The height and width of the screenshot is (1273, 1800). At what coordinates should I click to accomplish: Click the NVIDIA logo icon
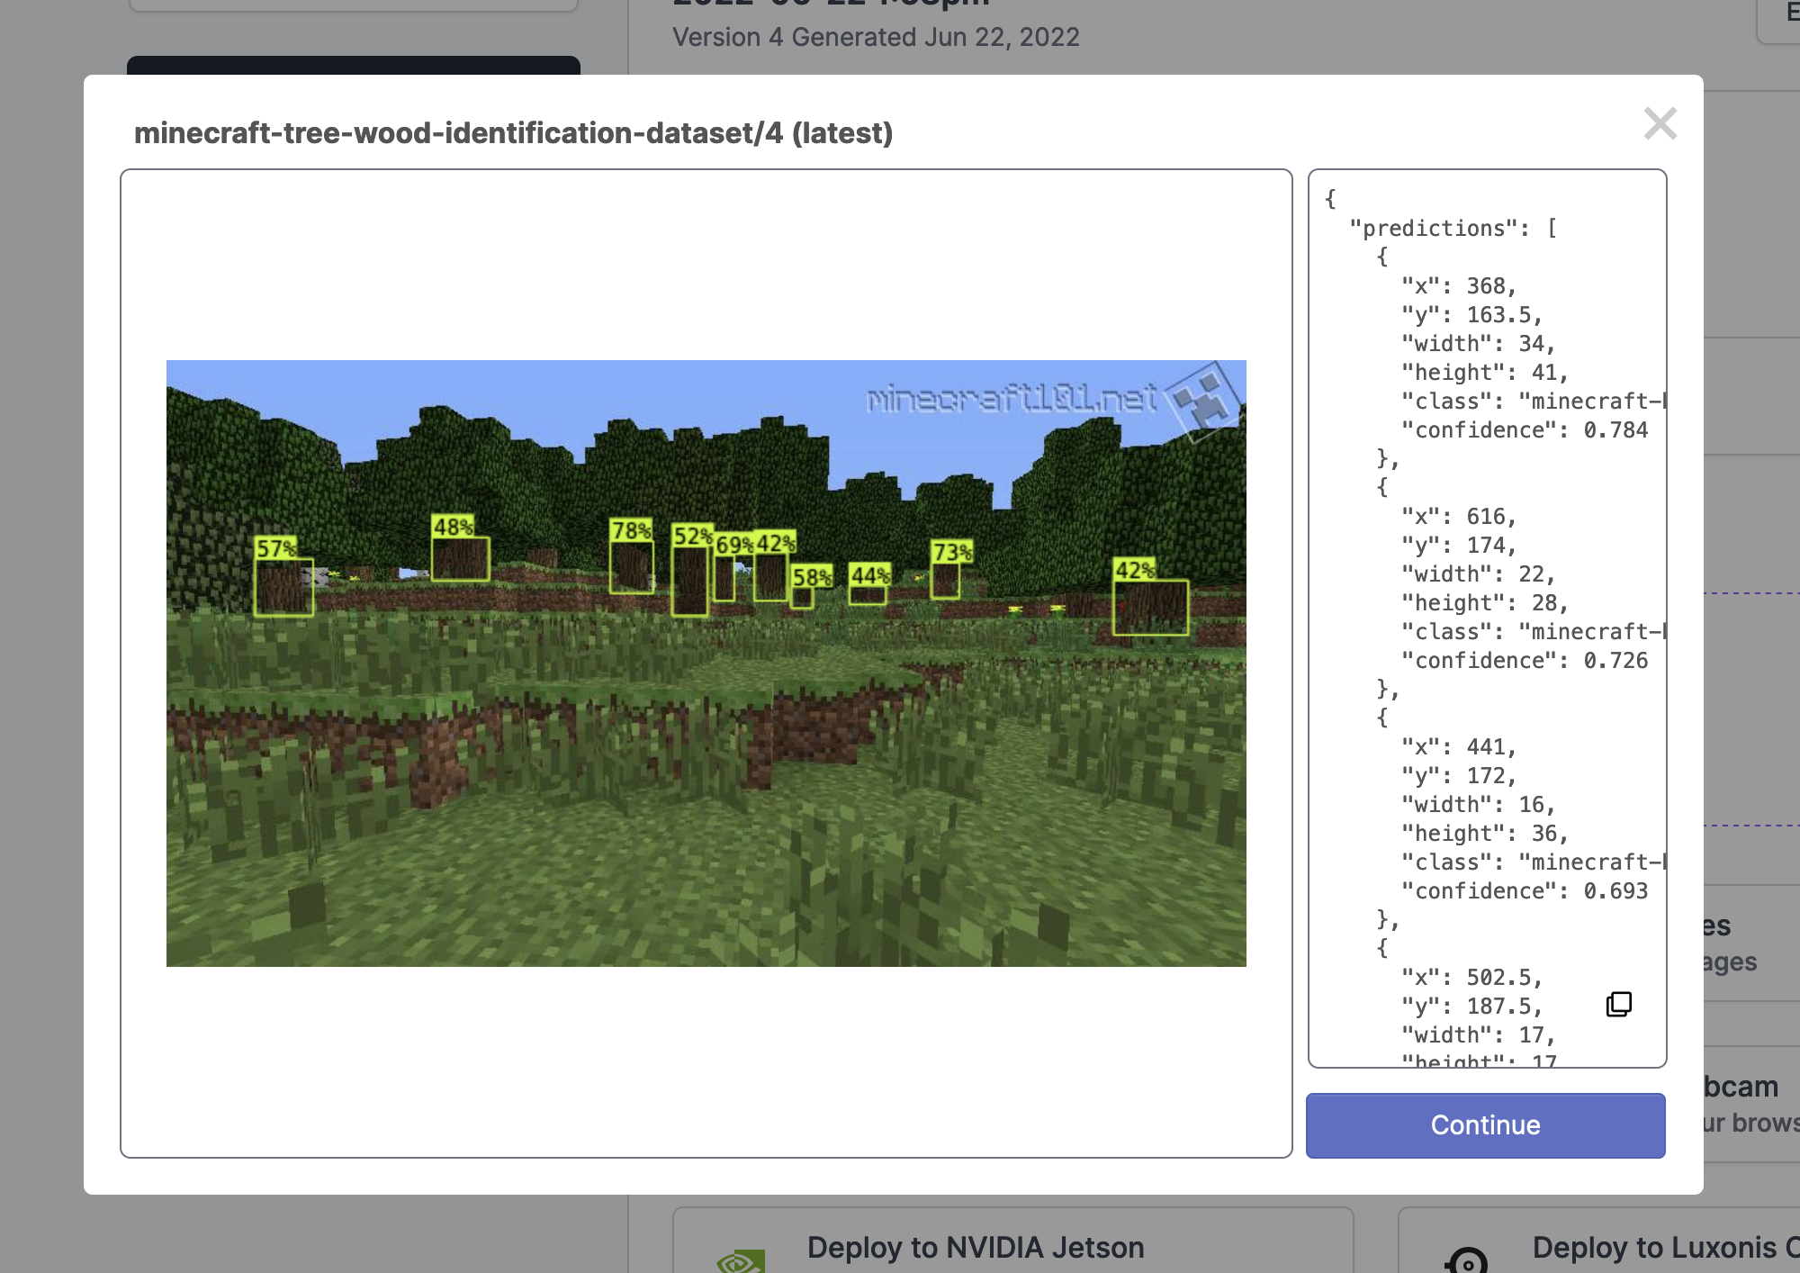(740, 1260)
